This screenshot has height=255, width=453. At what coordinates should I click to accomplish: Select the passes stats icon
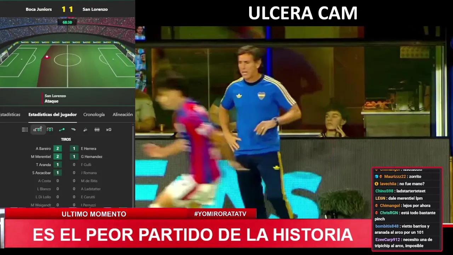coord(62,130)
